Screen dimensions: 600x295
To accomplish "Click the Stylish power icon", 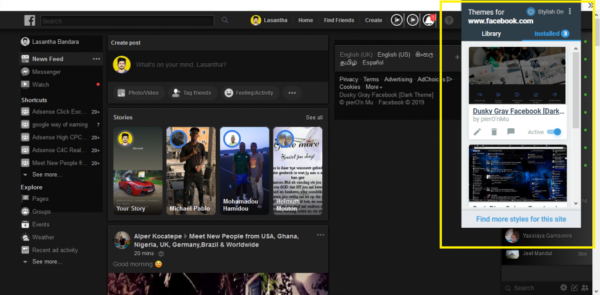I will [x=531, y=12].
